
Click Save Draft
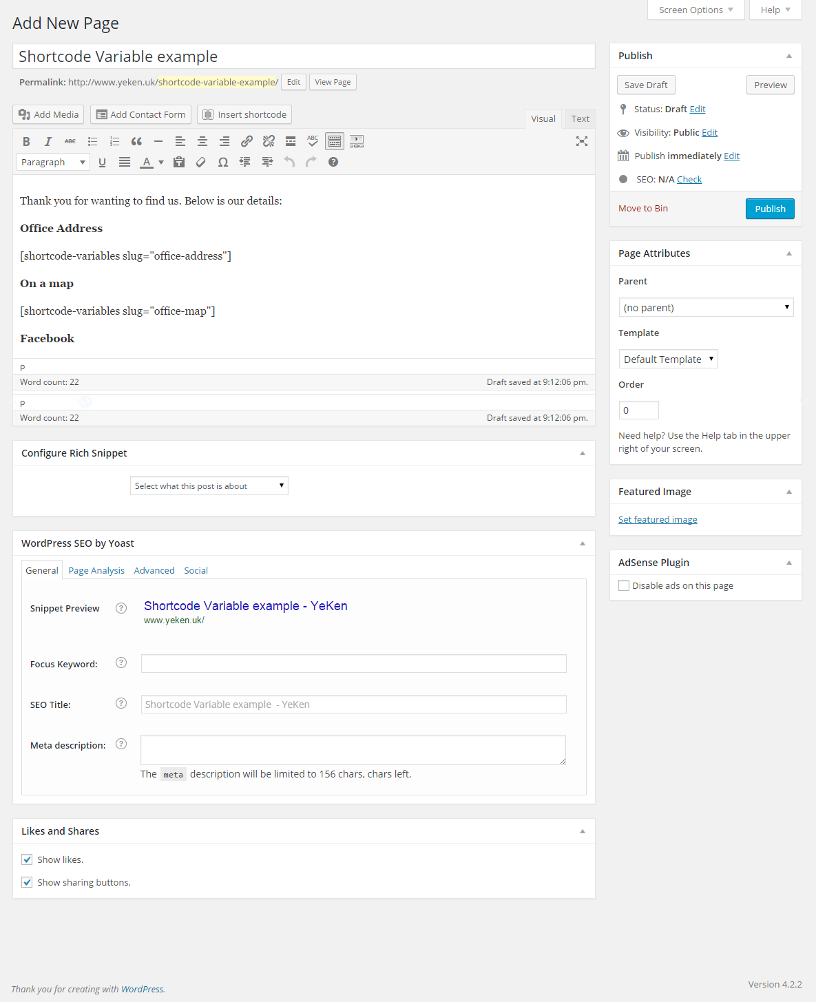[x=646, y=85]
